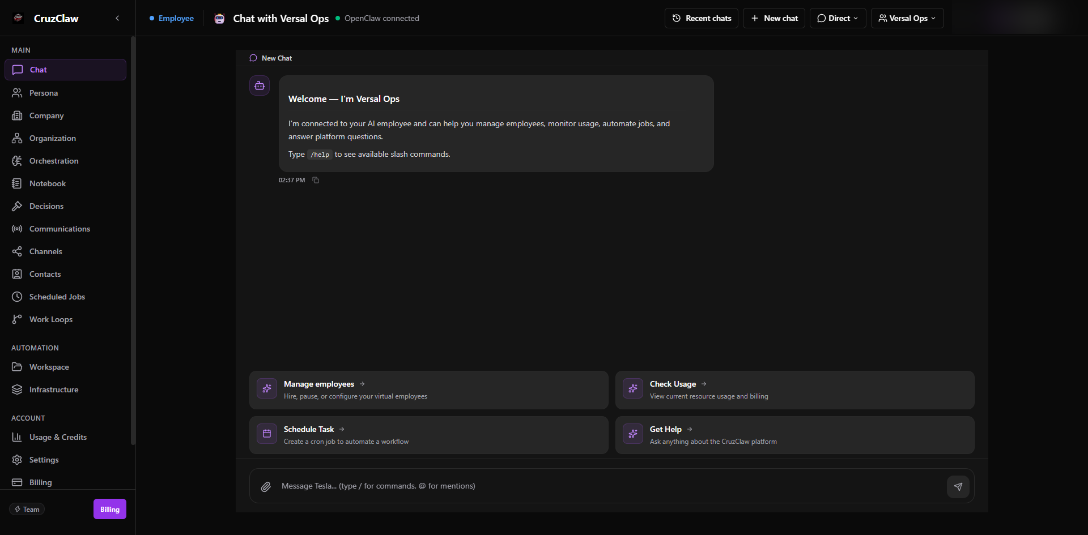The image size is (1088, 535).
Task: Click the Communications broadcast icon
Action: coord(17,229)
